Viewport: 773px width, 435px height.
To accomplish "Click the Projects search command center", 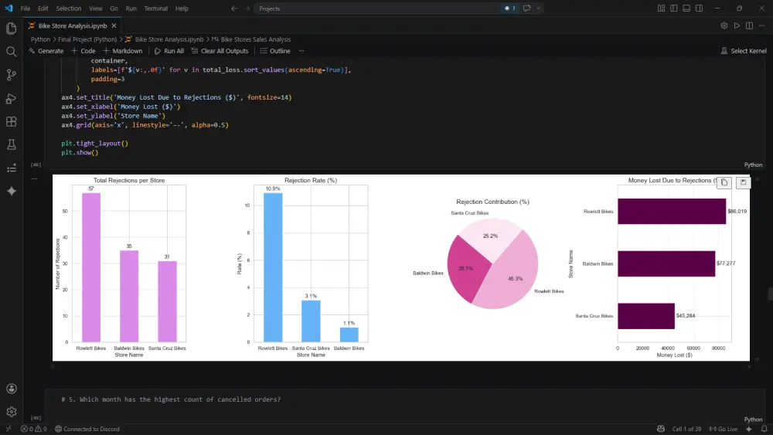I will point(377,8).
